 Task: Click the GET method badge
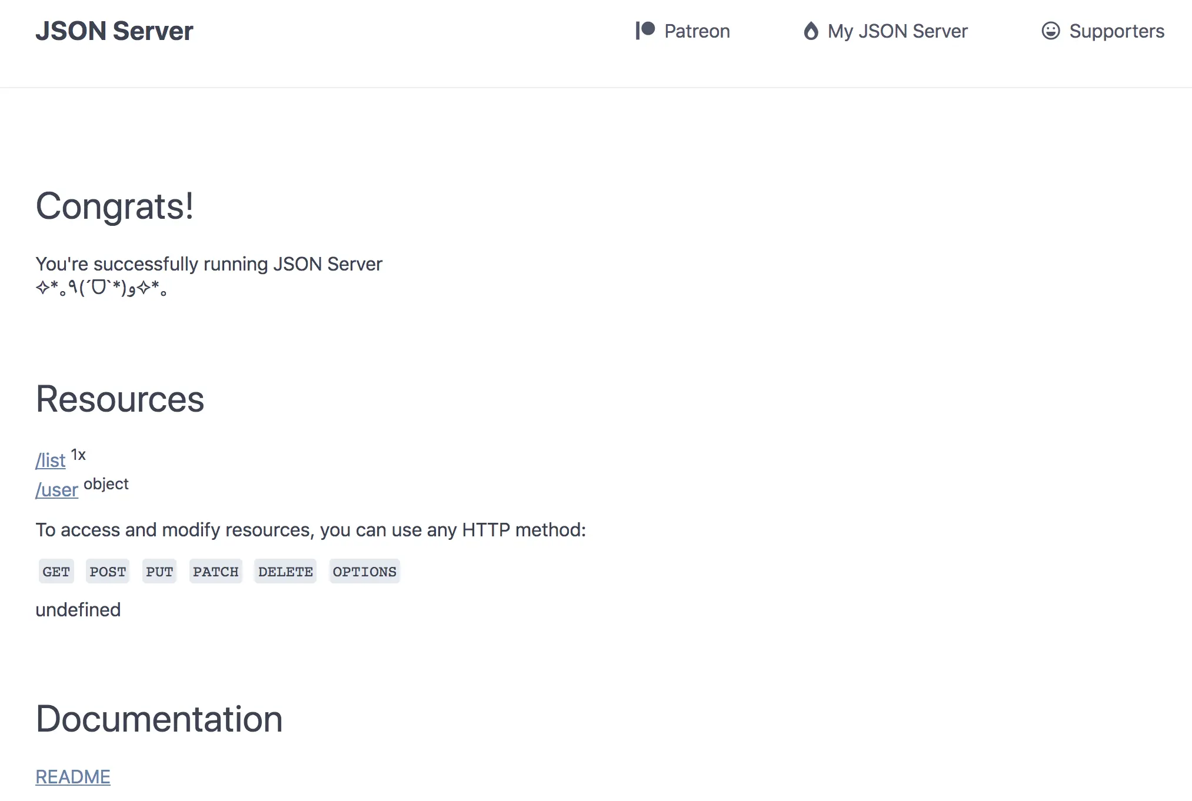pyautogui.click(x=56, y=572)
